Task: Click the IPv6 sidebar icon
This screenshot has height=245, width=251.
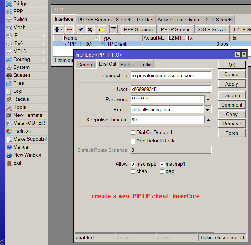Action: [9, 43]
